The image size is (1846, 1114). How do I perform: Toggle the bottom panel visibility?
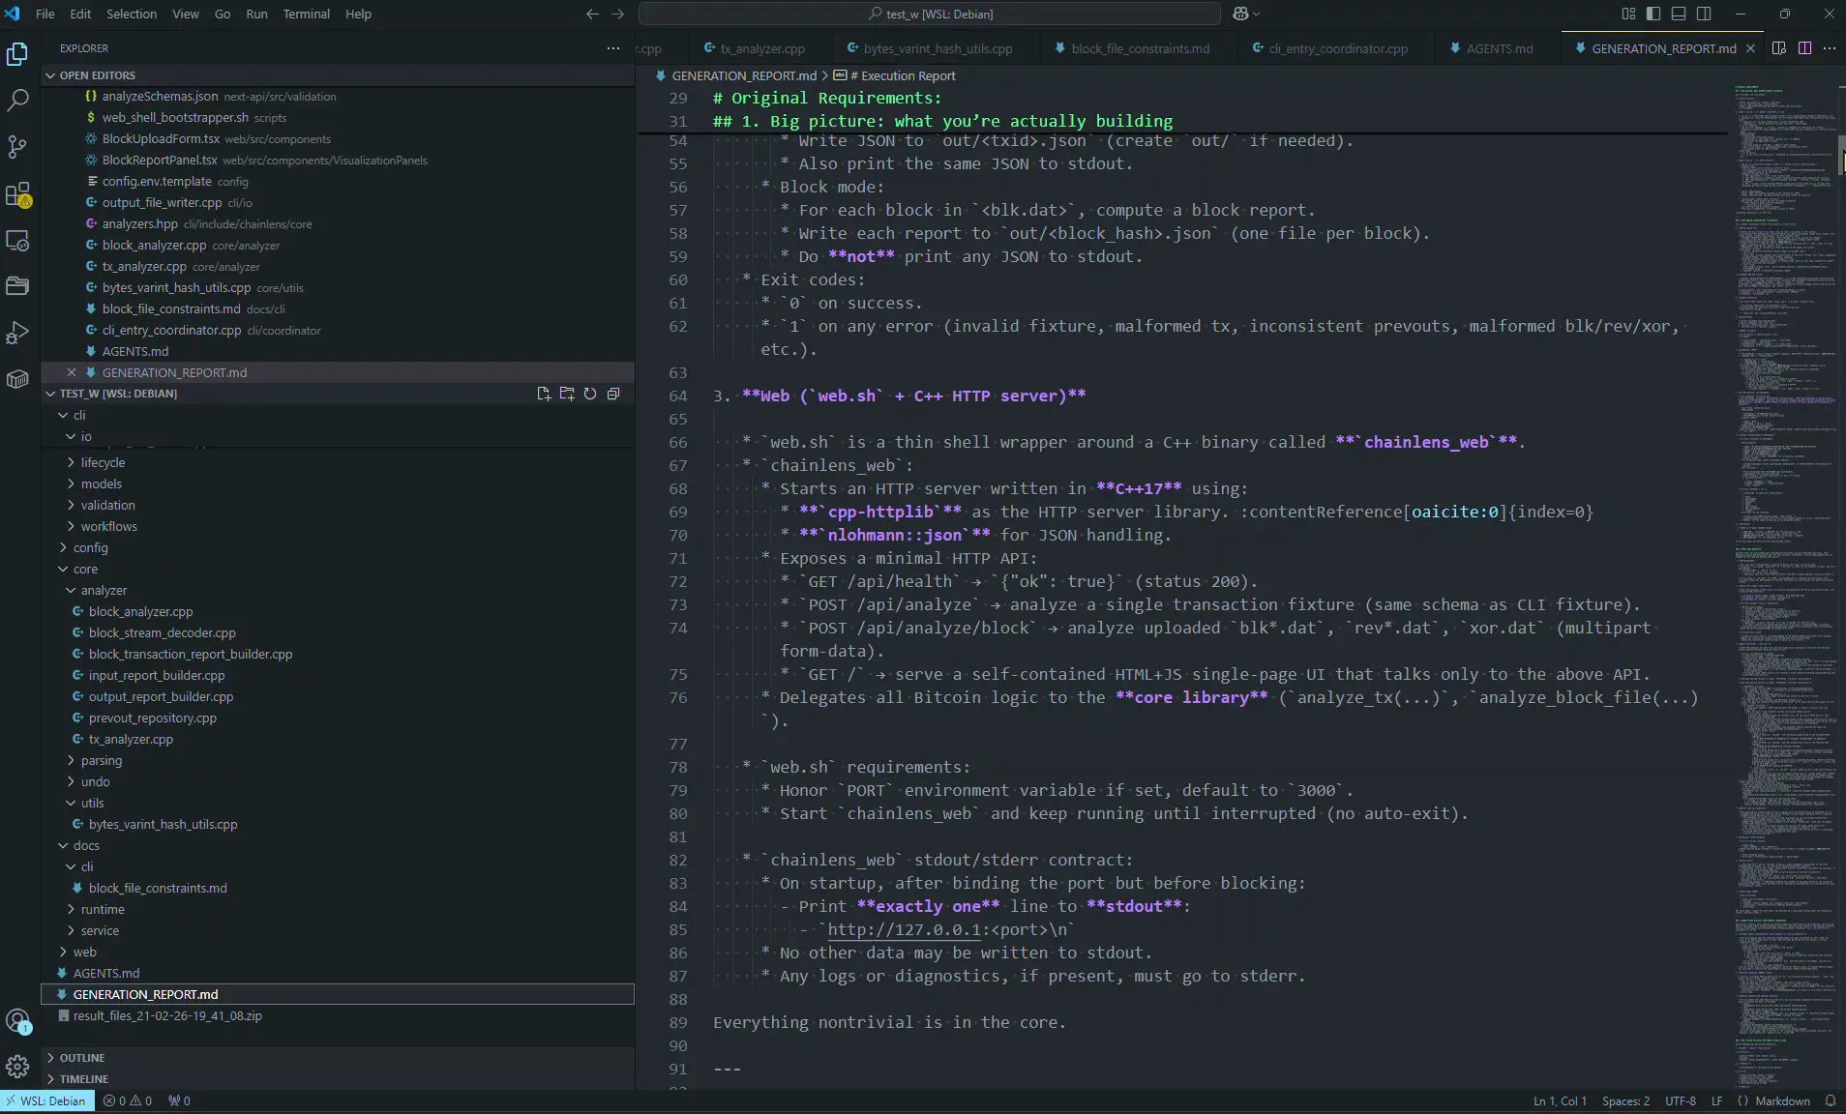(x=1679, y=14)
